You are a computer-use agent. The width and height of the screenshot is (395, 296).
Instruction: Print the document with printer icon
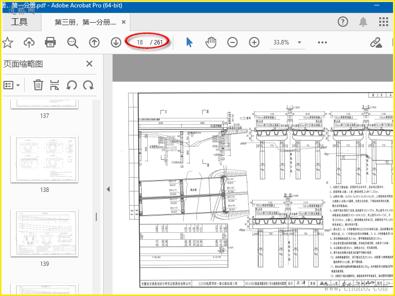click(50, 42)
